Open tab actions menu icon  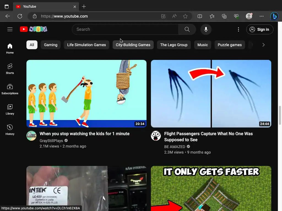[x=7, y=7]
